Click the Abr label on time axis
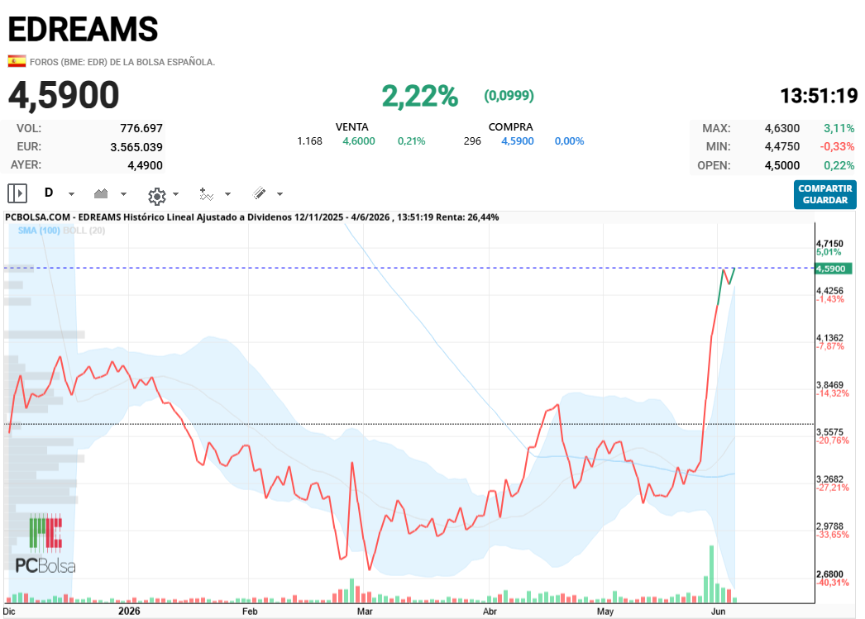865x619 pixels. 490,612
